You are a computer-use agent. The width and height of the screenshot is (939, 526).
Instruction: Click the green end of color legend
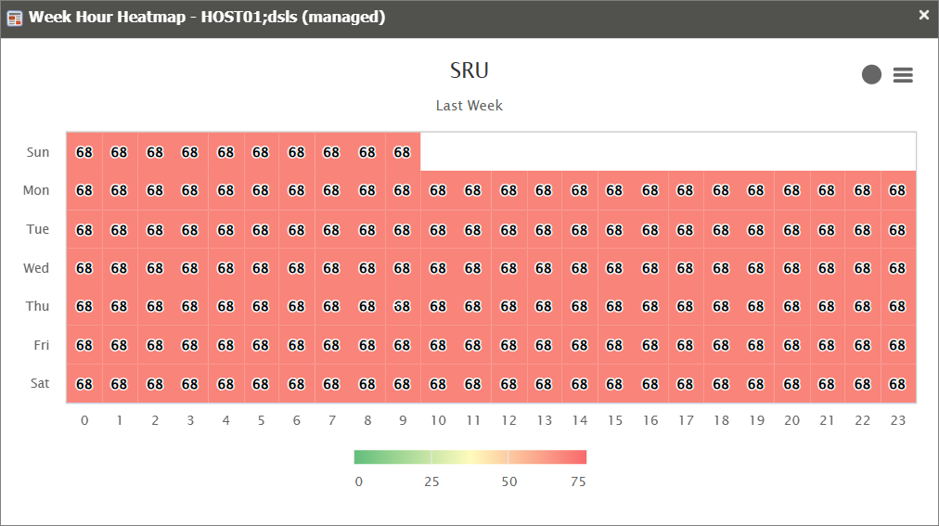click(x=359, y=457)
